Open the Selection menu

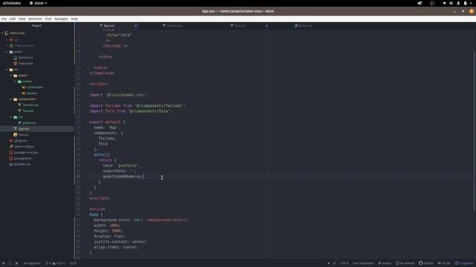pos(35,19)
